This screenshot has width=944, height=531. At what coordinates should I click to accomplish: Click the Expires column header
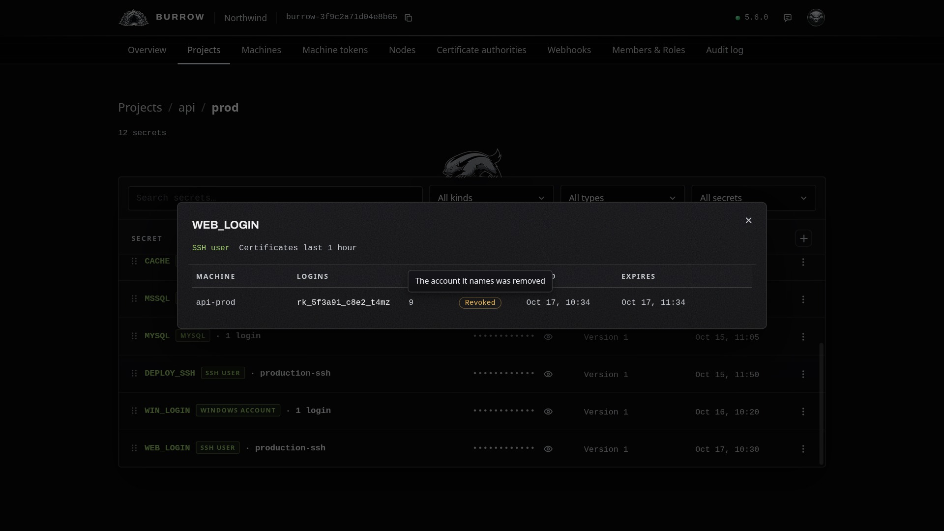(x=638, y=276)
